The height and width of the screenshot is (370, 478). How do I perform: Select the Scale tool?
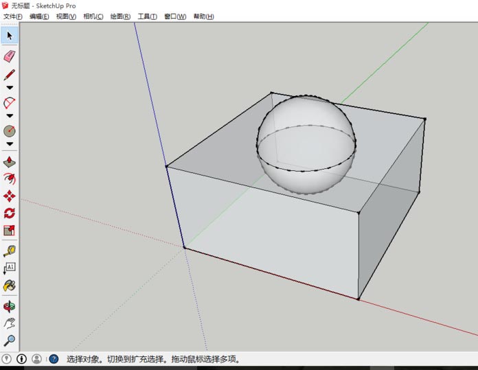coord(10,231)
